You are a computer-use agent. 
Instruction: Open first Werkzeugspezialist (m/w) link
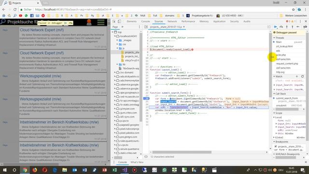click(41, 76)
